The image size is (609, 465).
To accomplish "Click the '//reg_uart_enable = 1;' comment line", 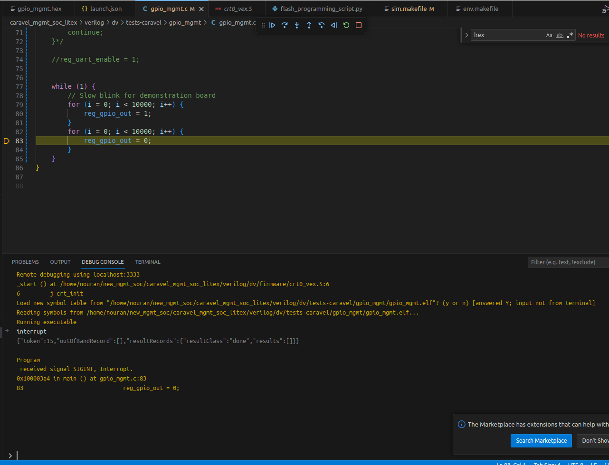I will (95, 59).
